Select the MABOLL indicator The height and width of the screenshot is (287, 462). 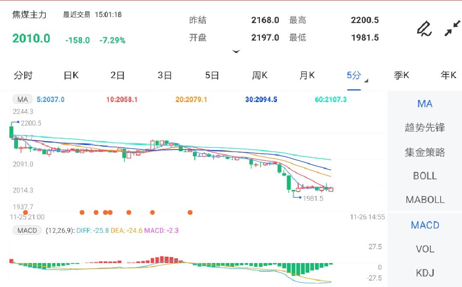coord(424,199)
